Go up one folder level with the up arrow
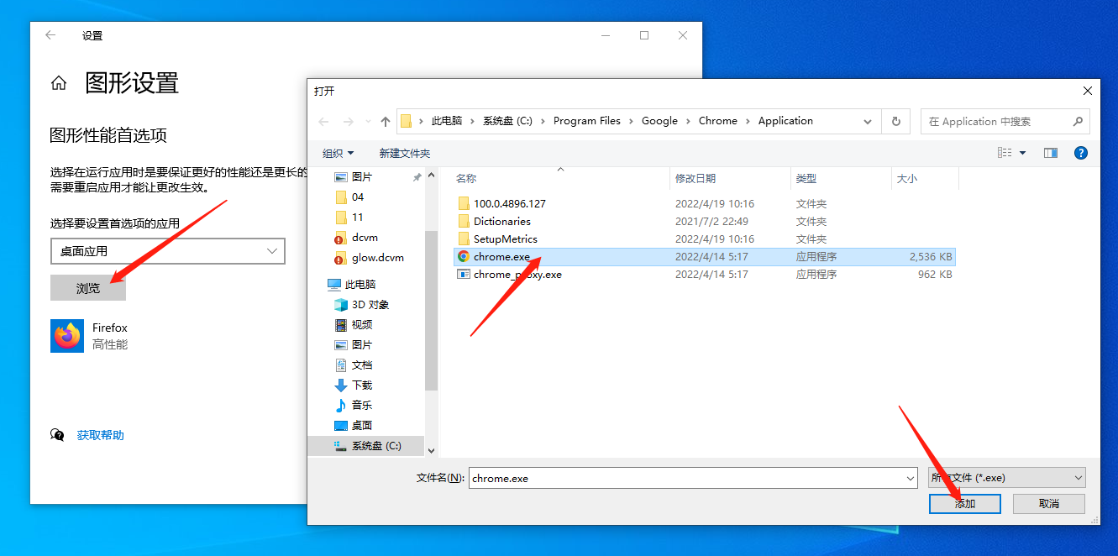The width and height of the screenshot is (1118, 556). click(x=386, y=121)
